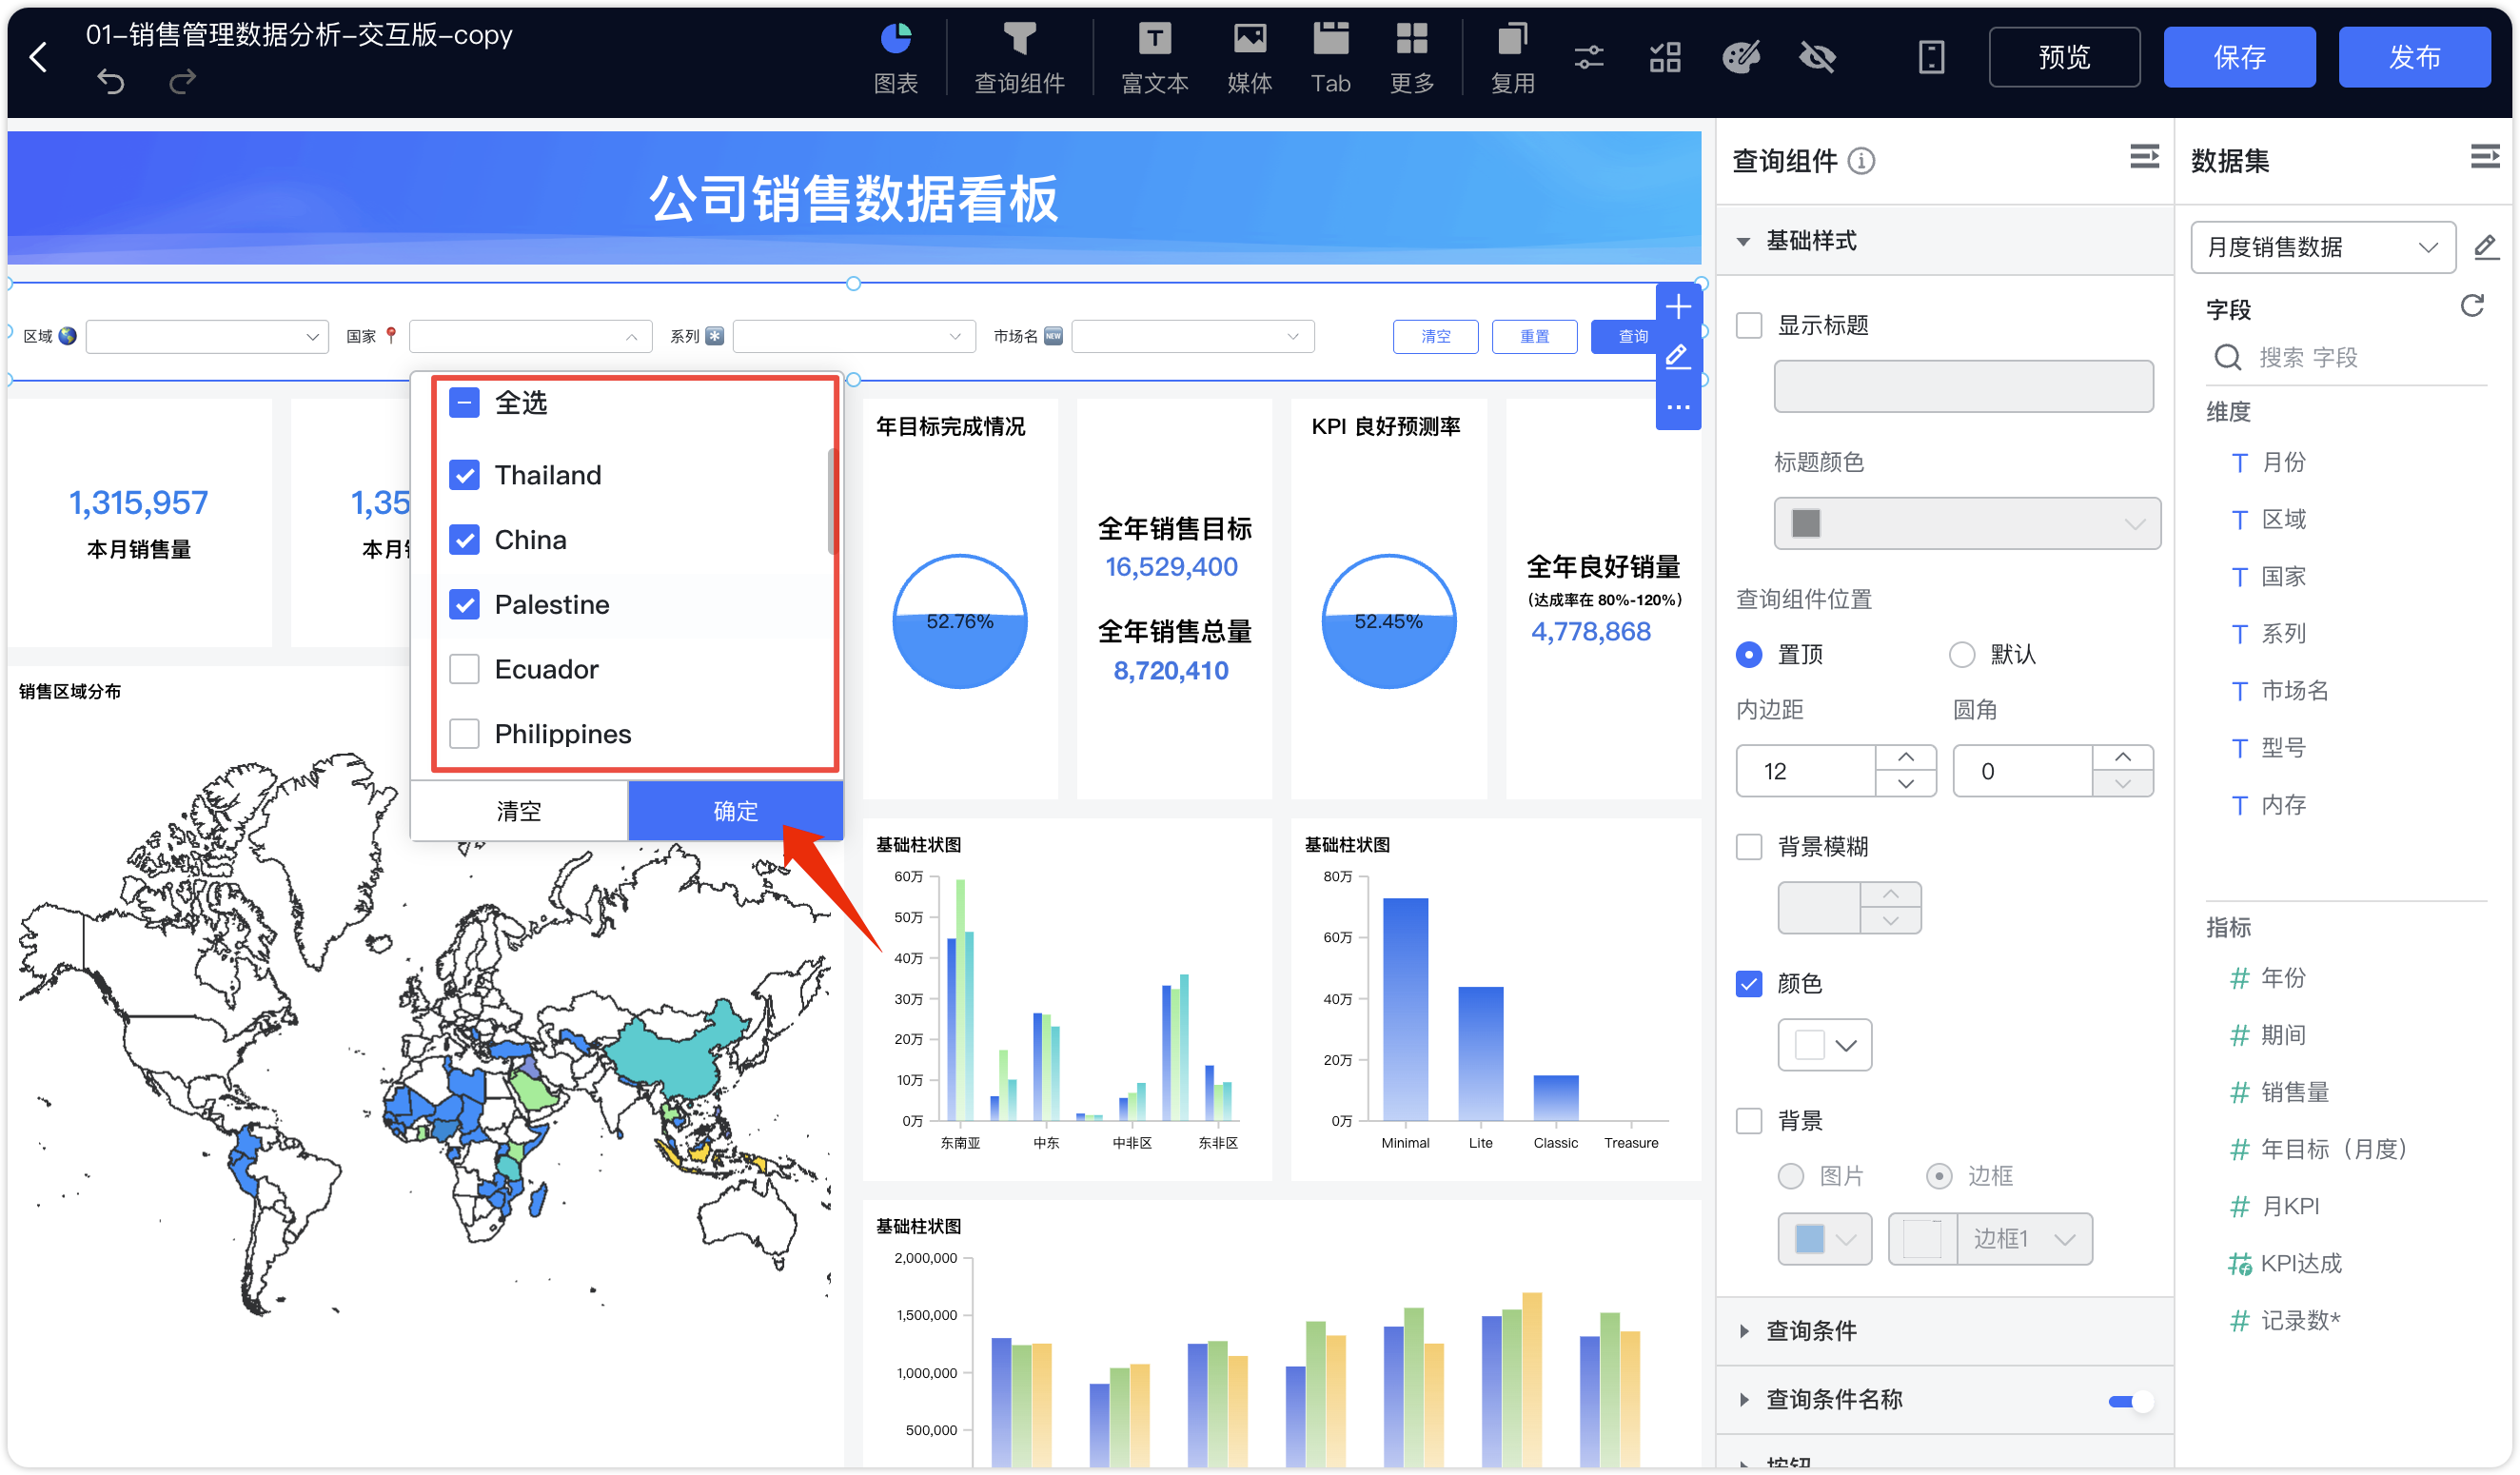Close the open 国家 filter dropdown
Viewport: 2520px width, 1475px height.
tap(530, 337)
